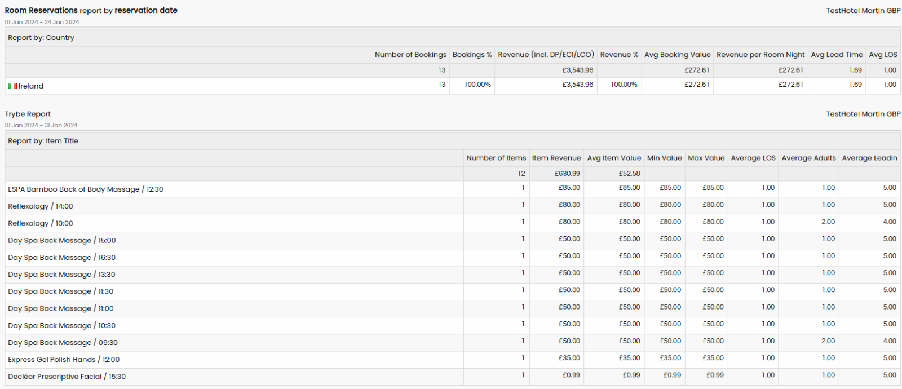Select ESPA Bamboo Back of Body Massage / 12:30
This screenshot has width=902, height=389.
(86, 189)
